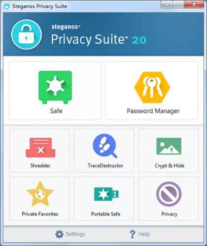Click the Steganos padlock logo
The width and height of the screenshot is (207, 246).
pyautogui.click(x=27, y=34)
